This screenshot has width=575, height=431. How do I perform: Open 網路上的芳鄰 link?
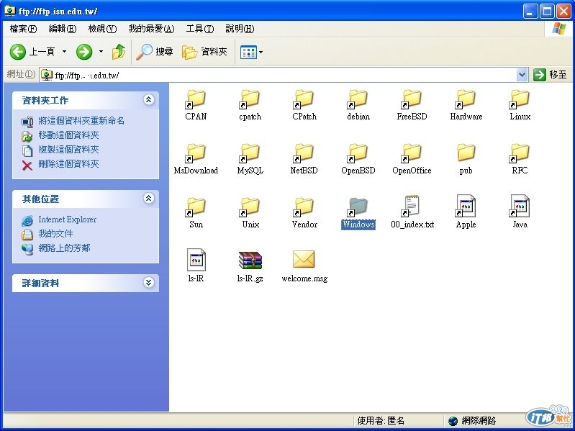[x=64, y=248]
